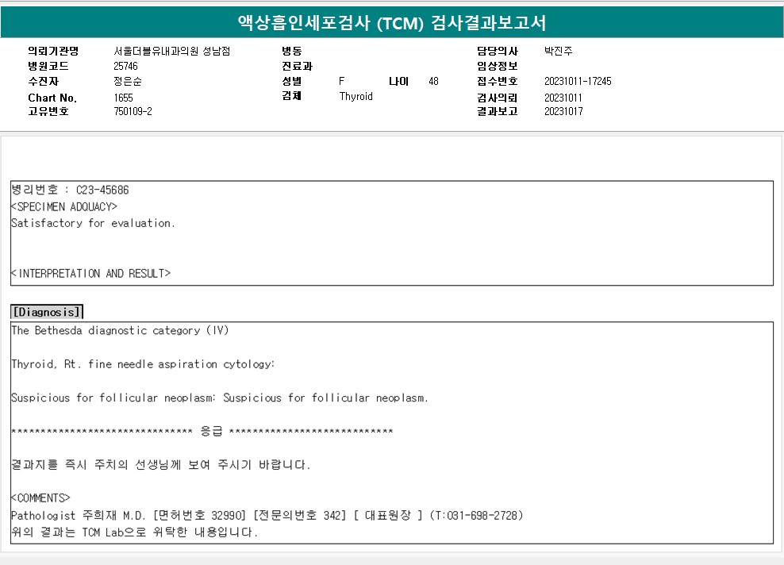Select the [Diagnosis] section label
The height and width of the screenshot is (565, 784).
click(47, 312)
